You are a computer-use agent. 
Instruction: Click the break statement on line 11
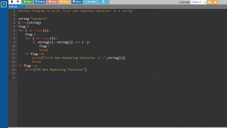pos(44,50)
